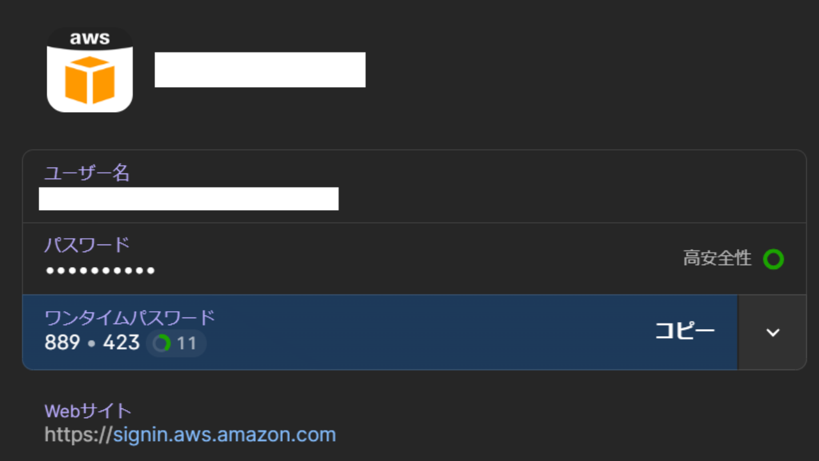Click the 高安全性 strength text

[717, 259]
